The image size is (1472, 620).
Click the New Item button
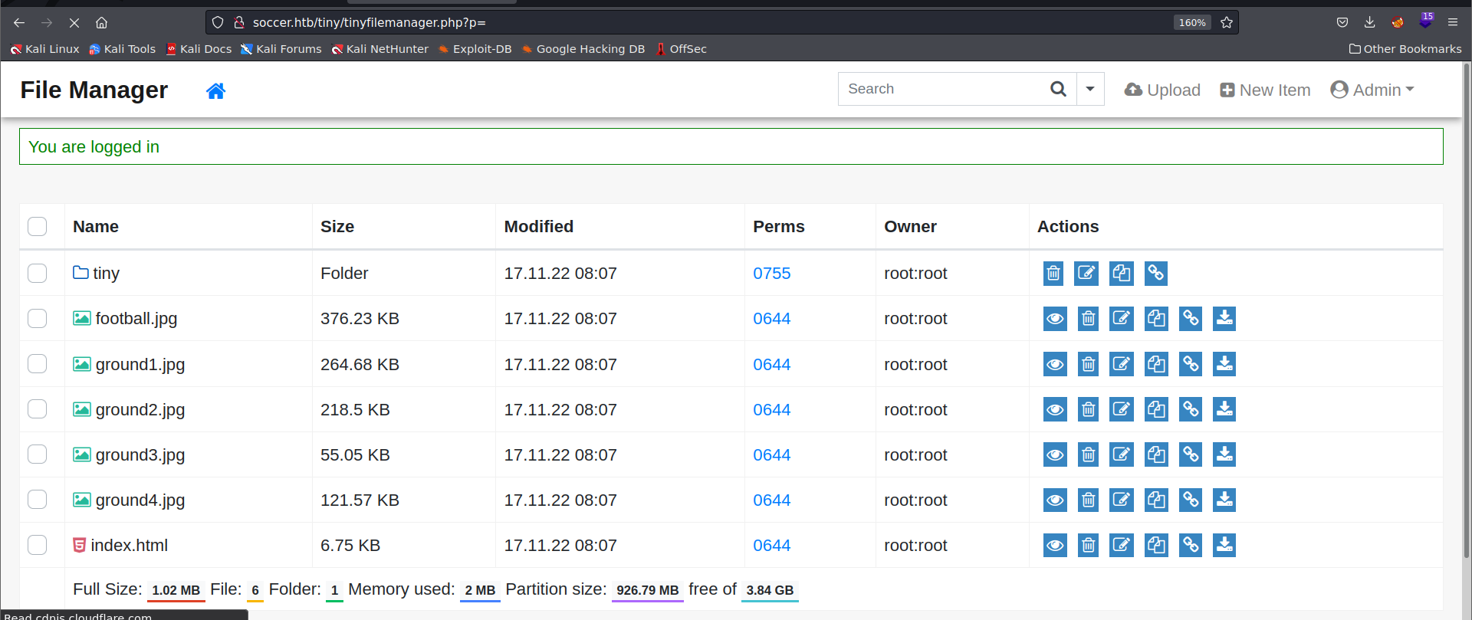click(1265, 90)
